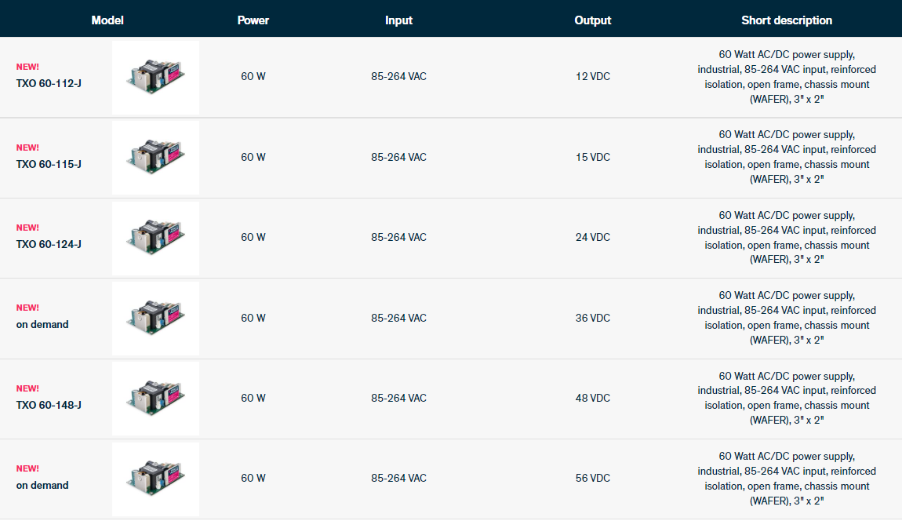Go to the TXO 60-115-J model page
The height and width of the screenshot is (521, 902).
49,164
